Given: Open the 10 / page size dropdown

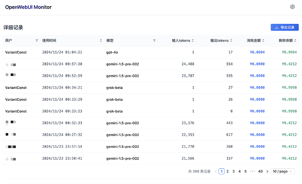Looking at the screenshot, I should (283, 171).
